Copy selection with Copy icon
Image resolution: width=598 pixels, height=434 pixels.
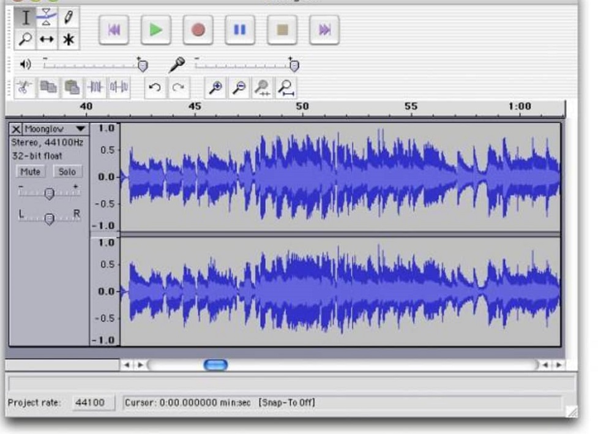(x=48, y=88)
